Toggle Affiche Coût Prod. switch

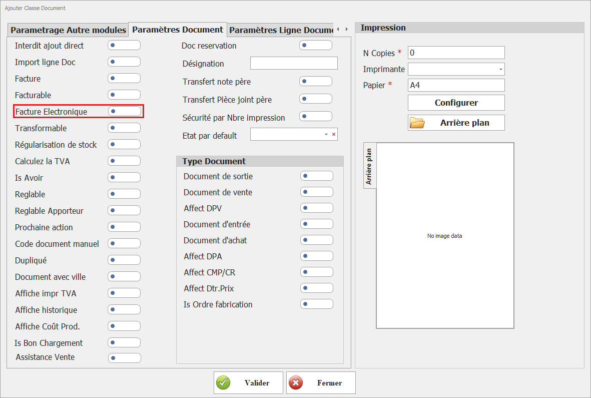[x=124, y=326]
